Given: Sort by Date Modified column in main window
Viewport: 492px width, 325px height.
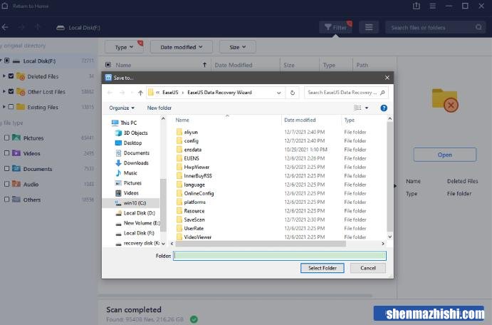Looking at the screenshot, I should click(234, 65).
